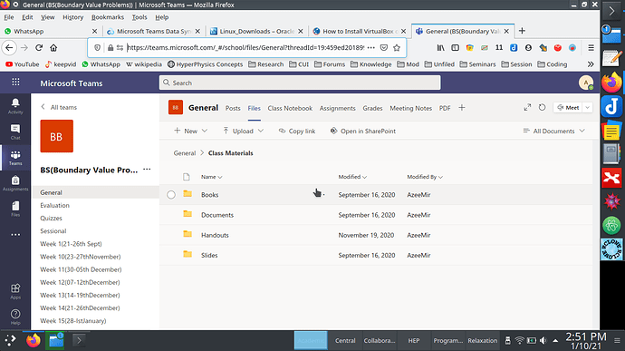Click General breadcrumb link
Image resolution: width=625 pixels, height=351 pixels.
pyautogui.click(x=185, y=153)
